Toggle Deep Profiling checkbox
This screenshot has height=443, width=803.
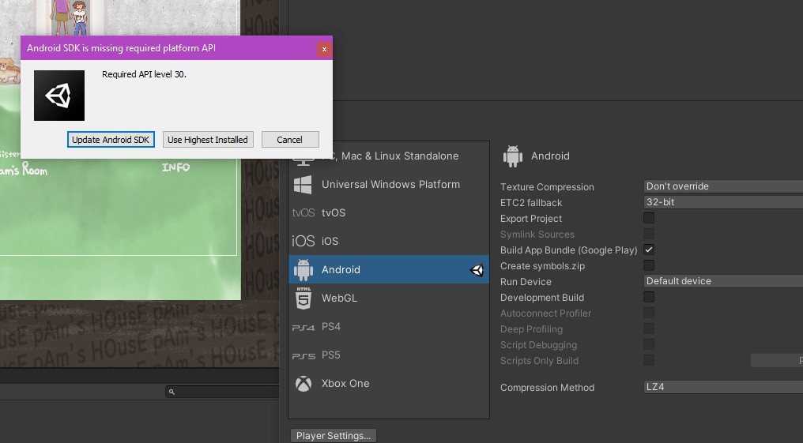click(649, 329)
